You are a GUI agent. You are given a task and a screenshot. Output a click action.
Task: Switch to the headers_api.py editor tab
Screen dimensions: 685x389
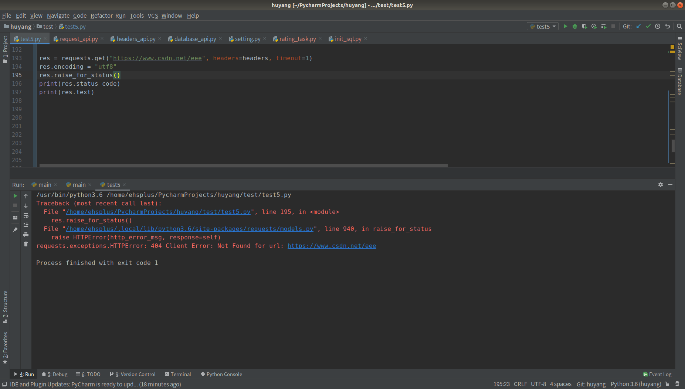136,39
